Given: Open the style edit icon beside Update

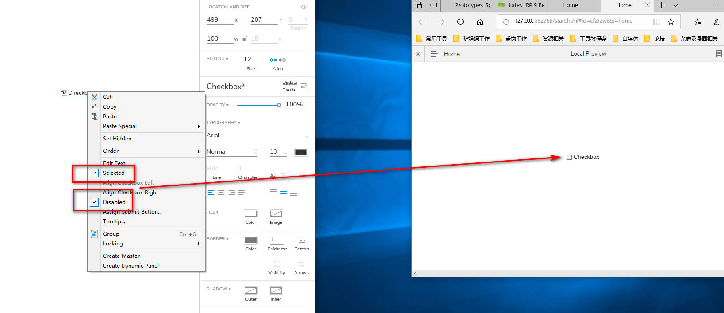Looking at the screenshot, I should (x=304, y=86).
